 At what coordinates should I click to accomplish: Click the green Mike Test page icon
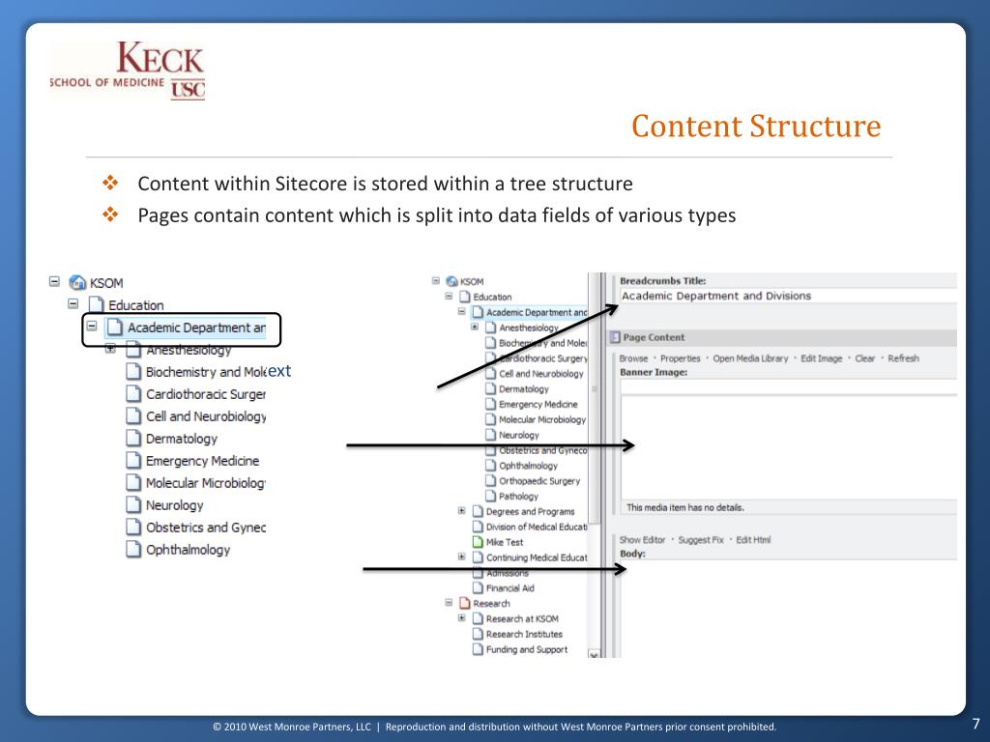click(478, 541)
